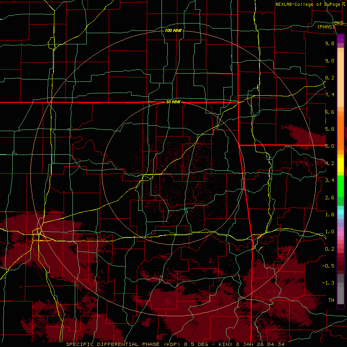Click the '6.6' scale value
347x347 pixels.
pyautogui.click(x=330, y=112)
